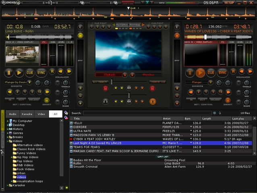Viewport: 257px width, 193px height.
Task: Set Deck A loop length 16
Action: (x=39, y=92)
